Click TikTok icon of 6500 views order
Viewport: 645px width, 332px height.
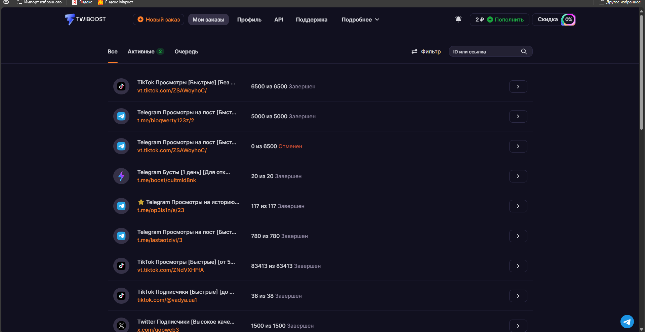(x=121, y=86)
